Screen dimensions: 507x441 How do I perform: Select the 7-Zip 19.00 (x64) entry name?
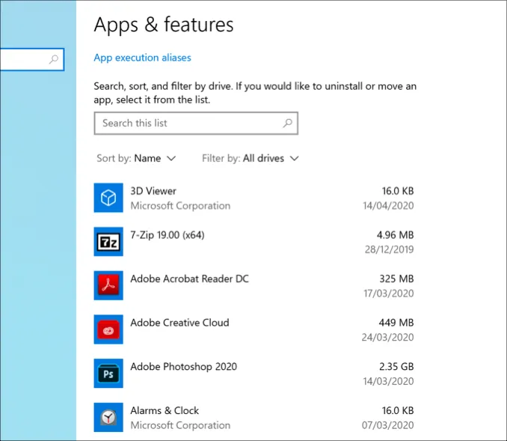(167, 235)
